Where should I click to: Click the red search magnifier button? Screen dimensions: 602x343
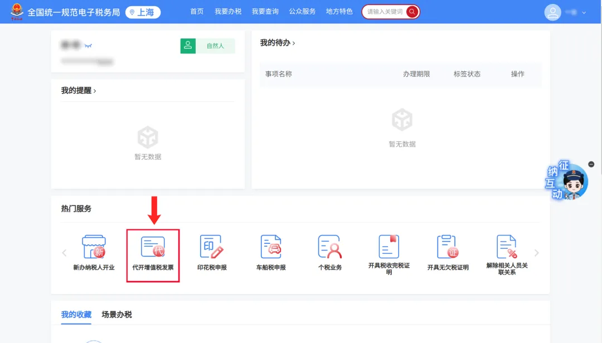coord(412,12)
